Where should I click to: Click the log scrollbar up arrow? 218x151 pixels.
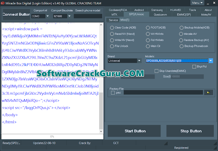click(x=101, y=25)
